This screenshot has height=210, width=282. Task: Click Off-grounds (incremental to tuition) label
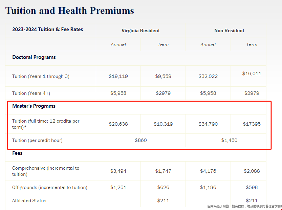click(50, 188)
